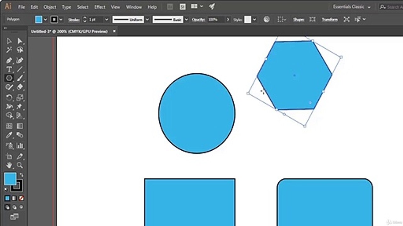Choose the Shaper tool
The image size is (403, 226).
[x=9, y=87]
